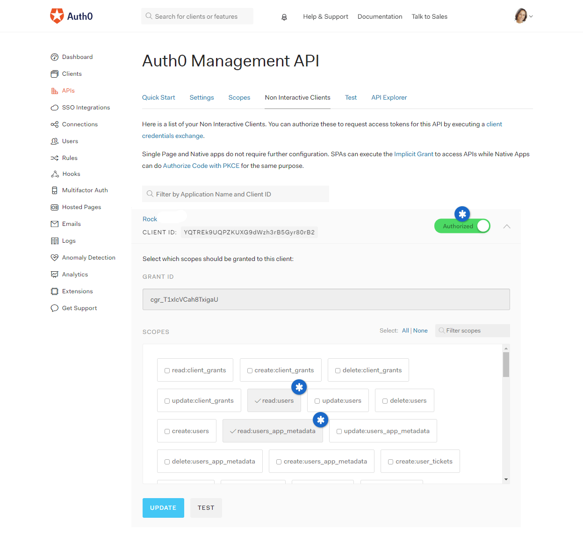Uncheck the read:users scope
This screenshot has height=536, width=583.
click(258, 401)
